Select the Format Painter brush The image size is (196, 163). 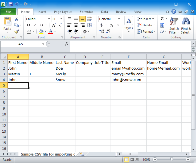coord(17,32)
